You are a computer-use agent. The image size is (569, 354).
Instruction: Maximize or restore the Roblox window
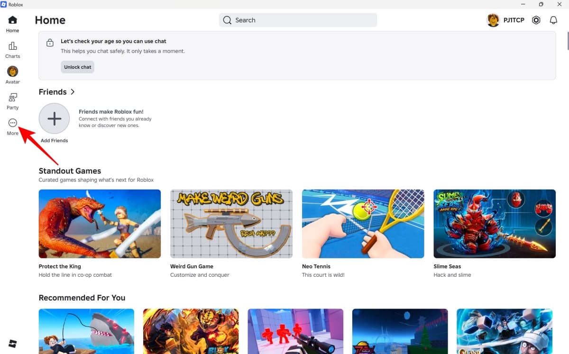(x=541, y=4)
